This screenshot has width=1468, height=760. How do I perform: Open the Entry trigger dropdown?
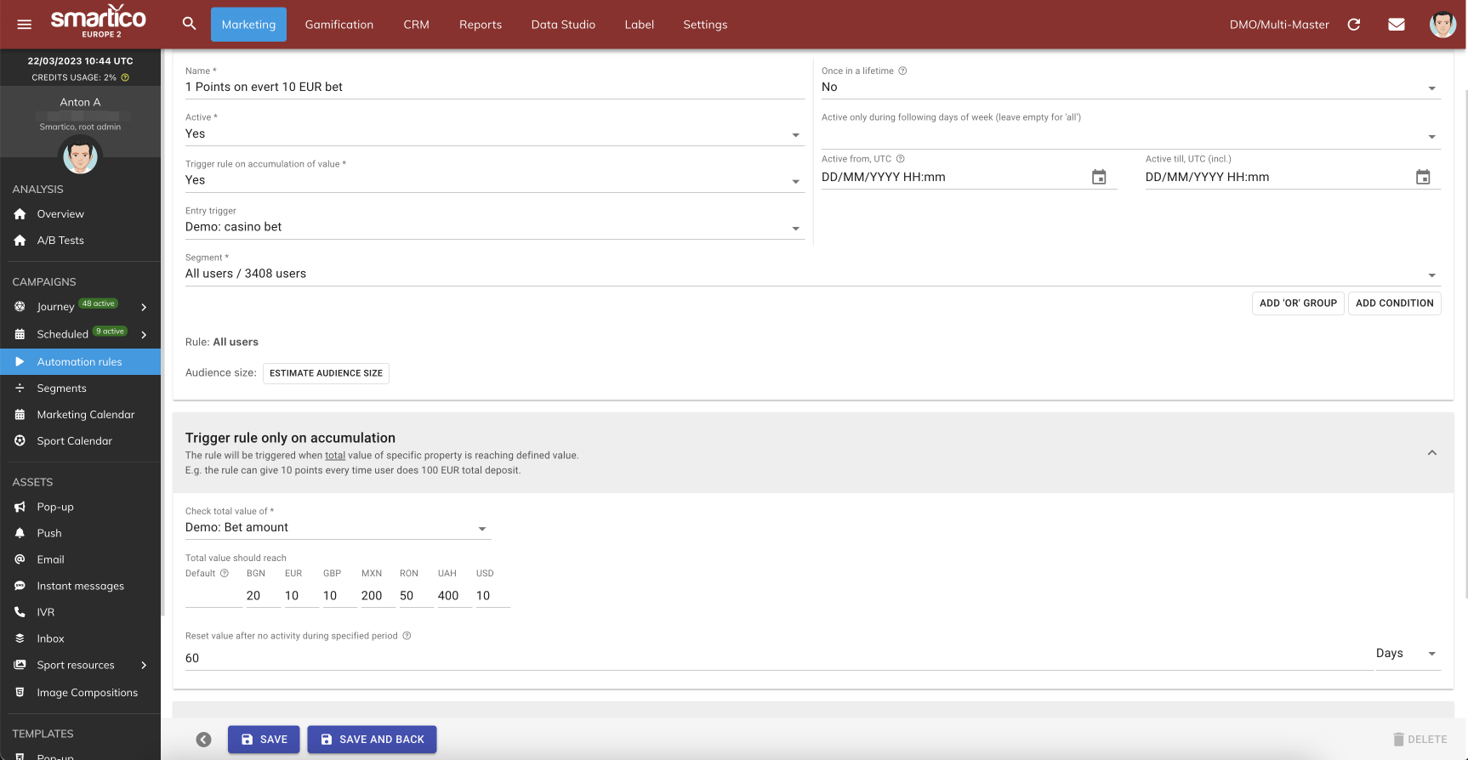(x=493, y=227)
